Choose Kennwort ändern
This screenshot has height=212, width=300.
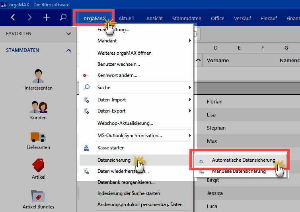(135, 75)
